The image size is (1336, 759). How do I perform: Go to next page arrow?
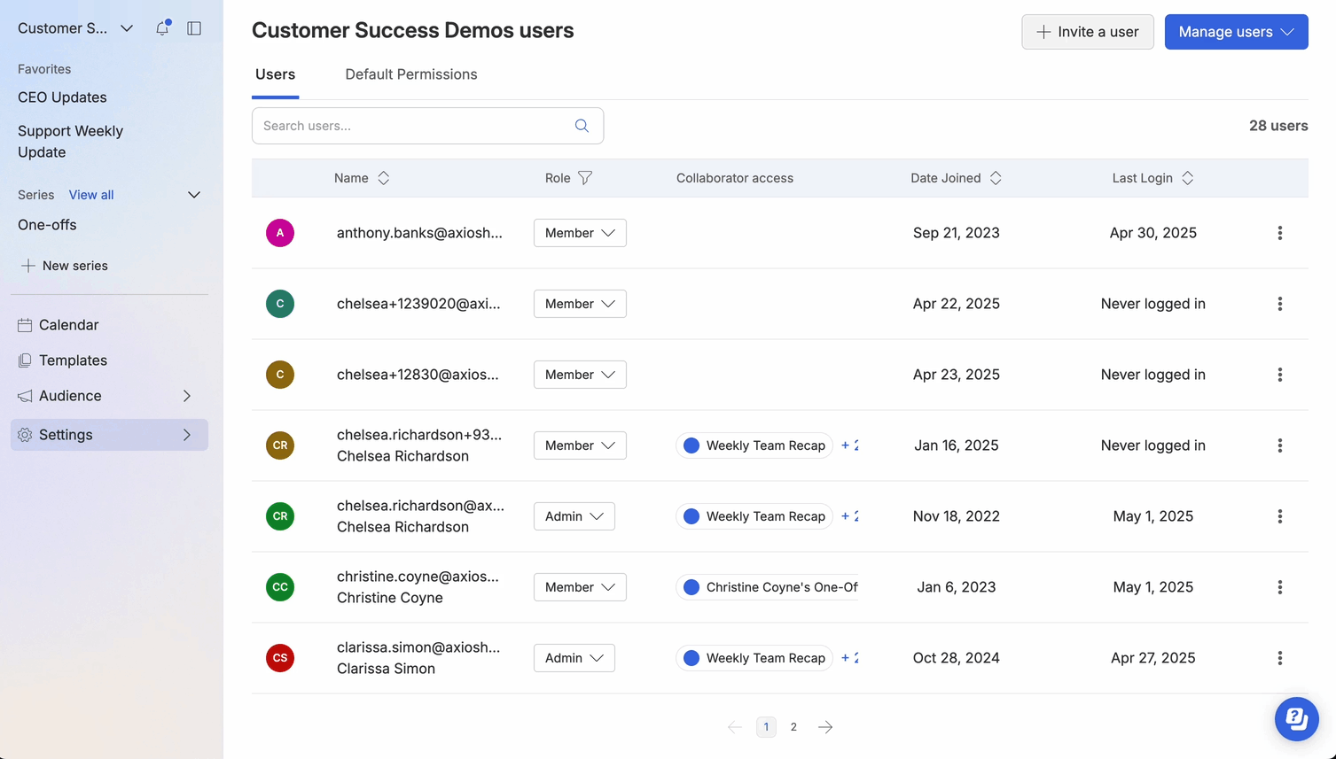point(825,727)
